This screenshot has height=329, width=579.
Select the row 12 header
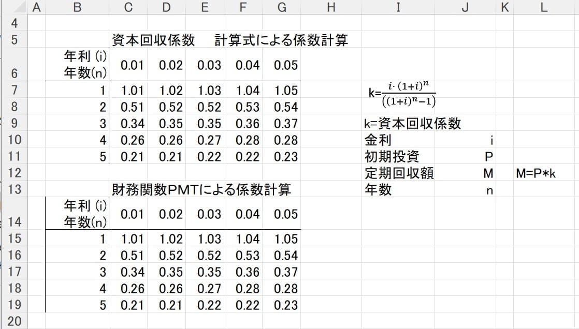(14, 173)
